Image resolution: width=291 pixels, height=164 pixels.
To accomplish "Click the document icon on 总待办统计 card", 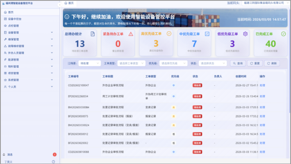I will pos(93,34).
